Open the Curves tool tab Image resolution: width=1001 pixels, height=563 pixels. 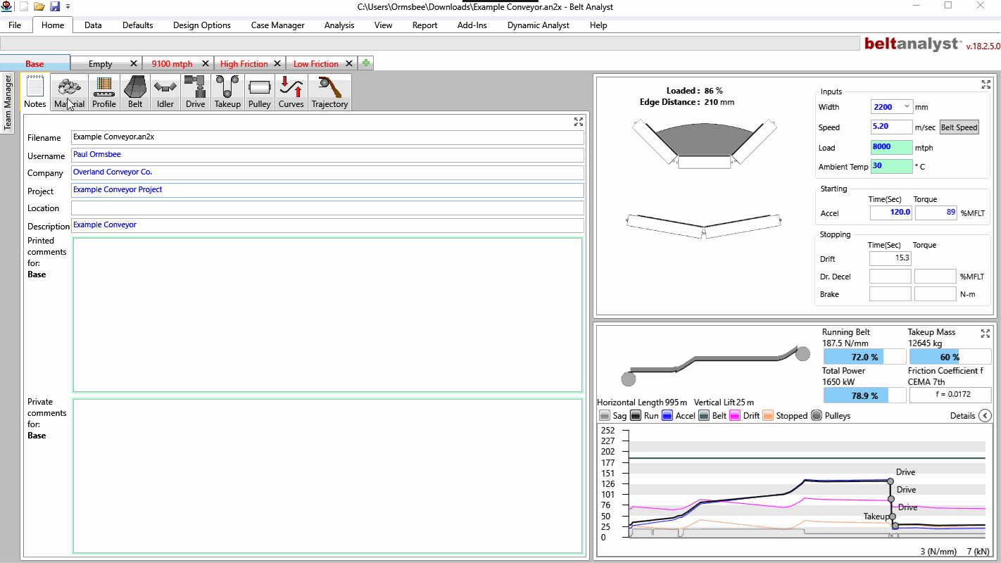pos(291,92)
